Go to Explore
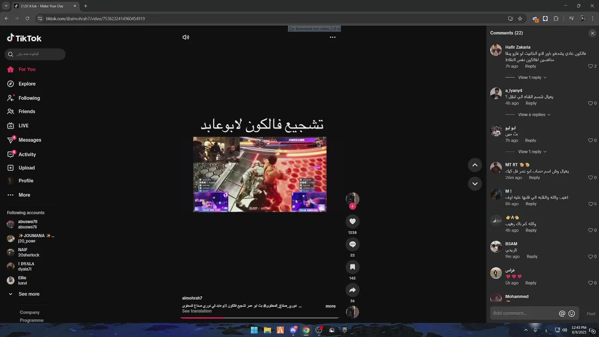 point(22,84)
